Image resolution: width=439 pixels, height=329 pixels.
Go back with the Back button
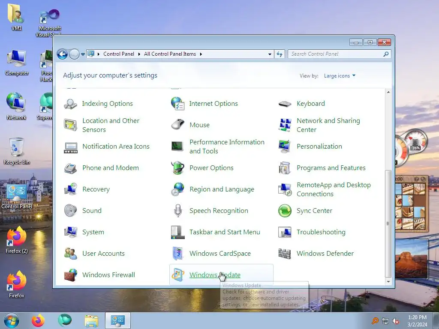pyautogui.click(x=62, y=54)
